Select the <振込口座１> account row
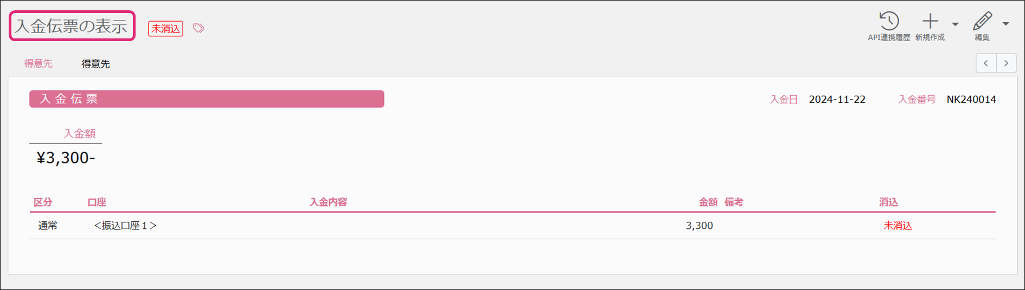 coord(125,226)
